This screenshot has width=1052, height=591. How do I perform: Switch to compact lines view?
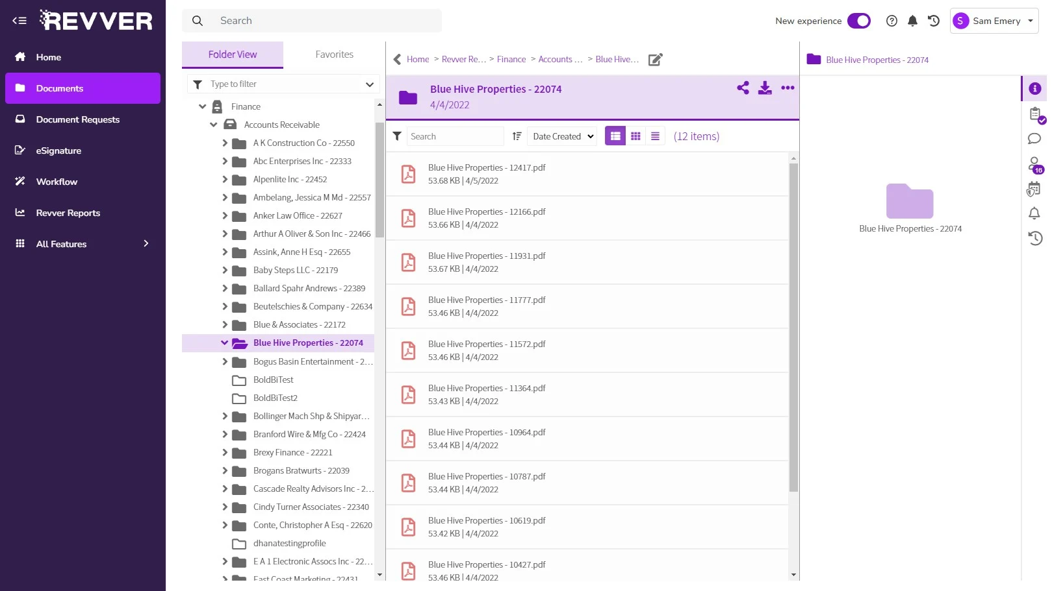pos(655,136)
